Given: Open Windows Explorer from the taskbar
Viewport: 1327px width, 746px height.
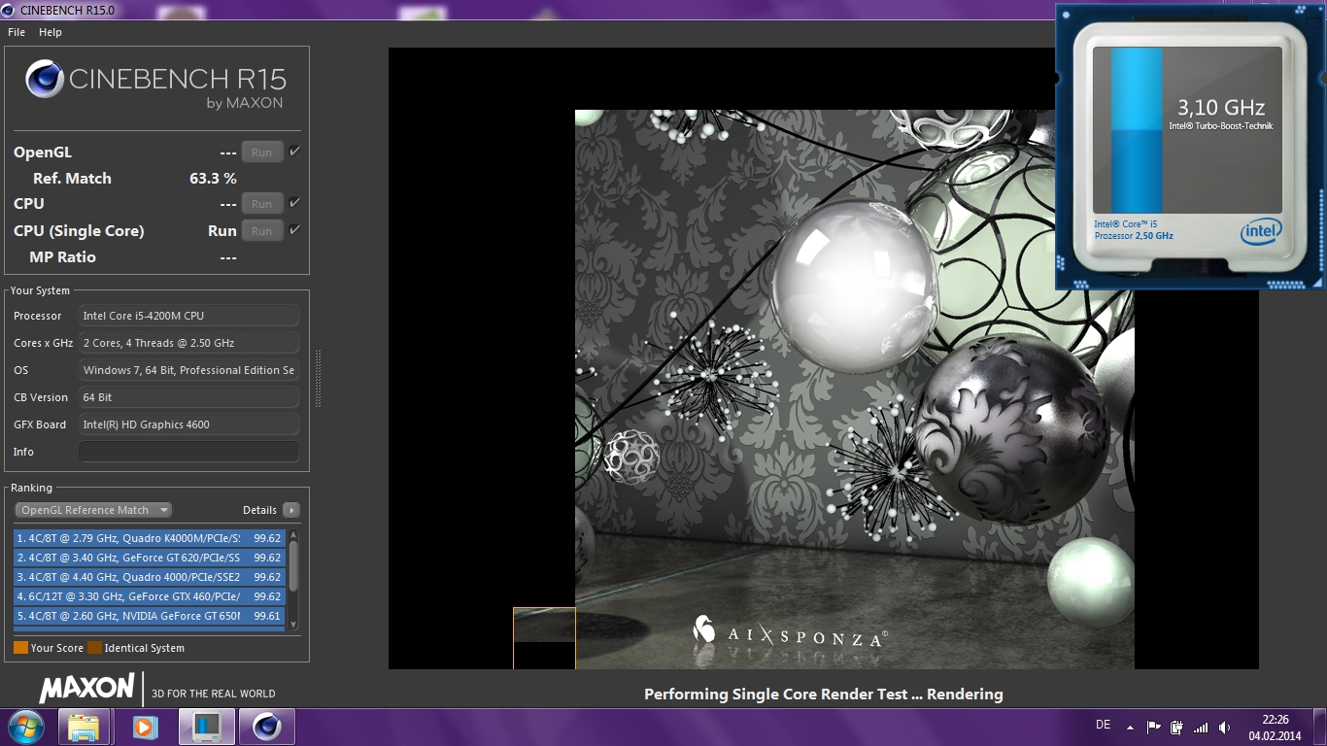Looking at the screenshot, I should tap(84, 727).
